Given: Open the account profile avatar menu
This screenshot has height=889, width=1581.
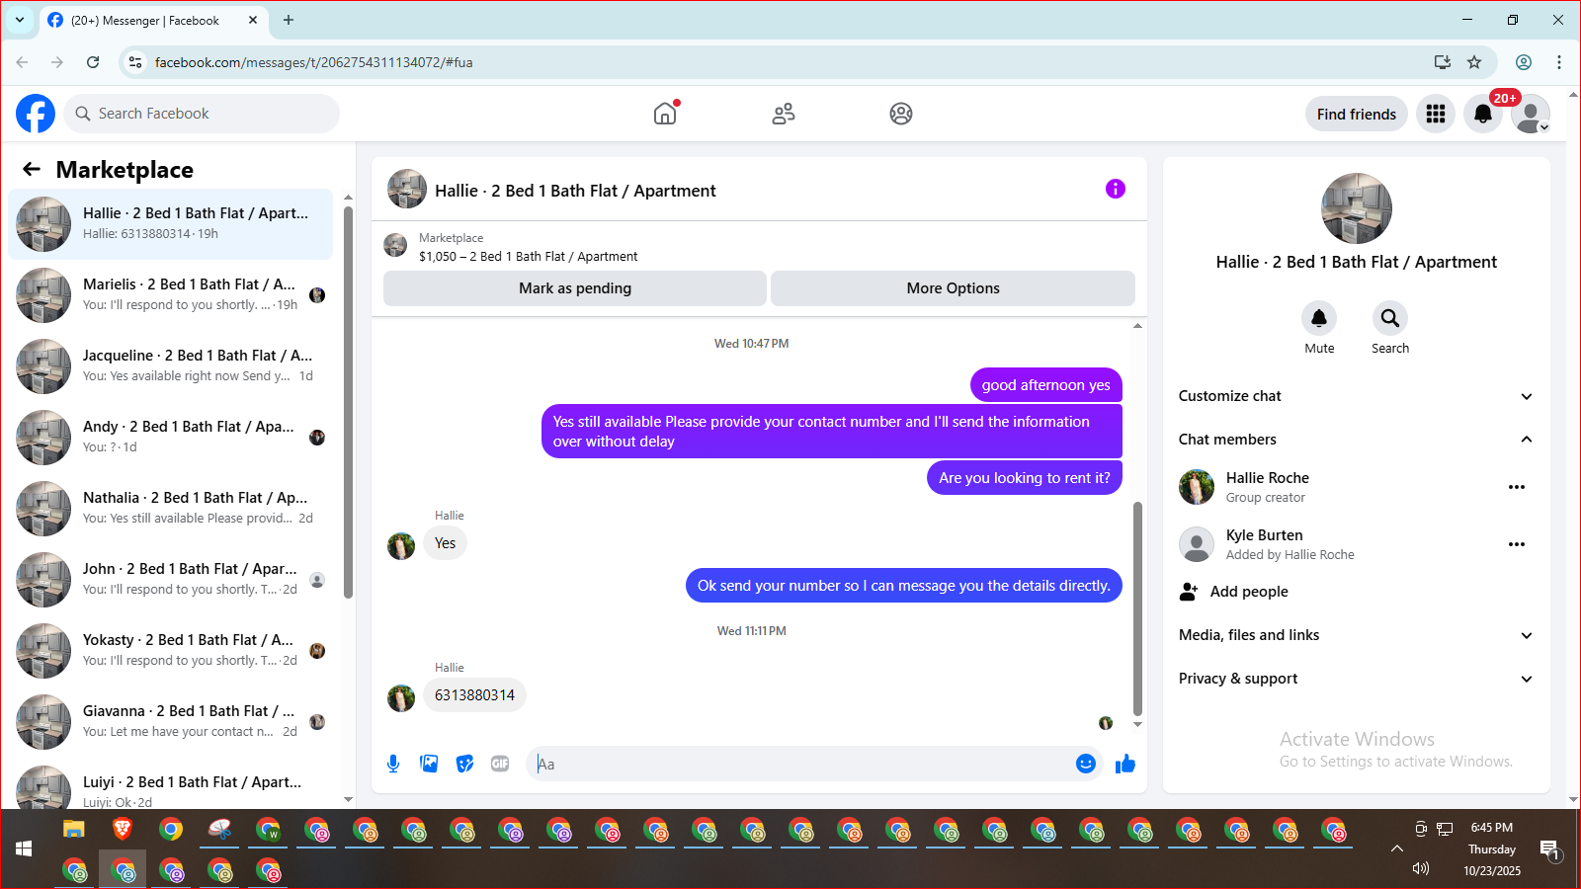Looking at the screenshot, I should click(x=1531, y=114).
